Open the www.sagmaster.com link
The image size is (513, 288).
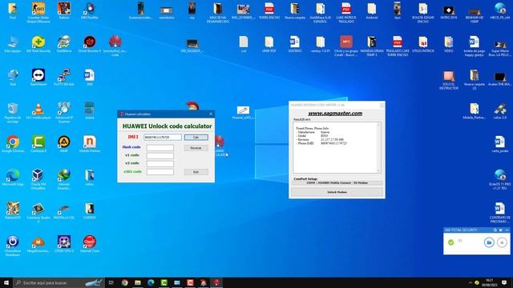point(335,114)
